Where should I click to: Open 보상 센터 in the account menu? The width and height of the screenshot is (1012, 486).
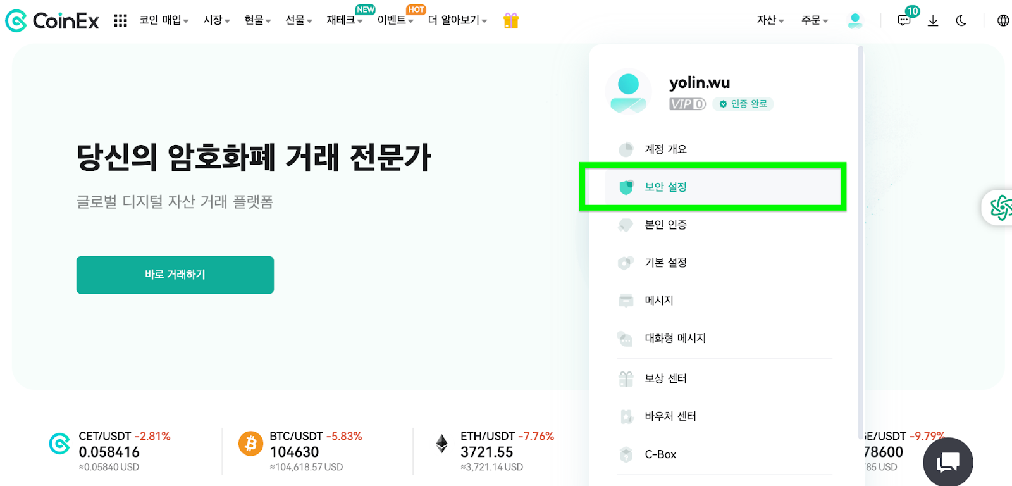pos(665,378)
